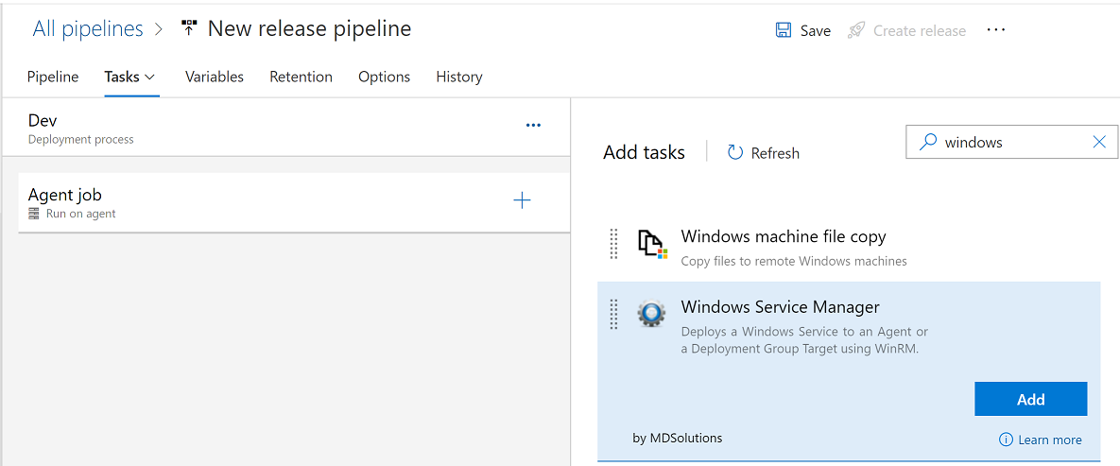
Task: Go to the Retention tab
Action: pos(301,77)
